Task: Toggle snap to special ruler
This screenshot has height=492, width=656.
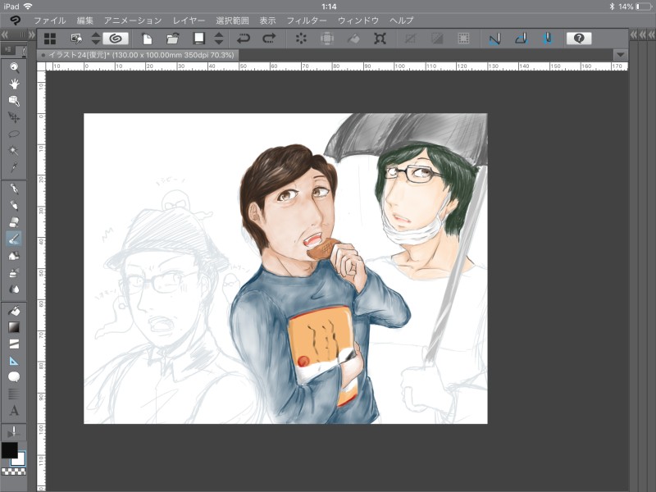Action: [x=520, y=39]
